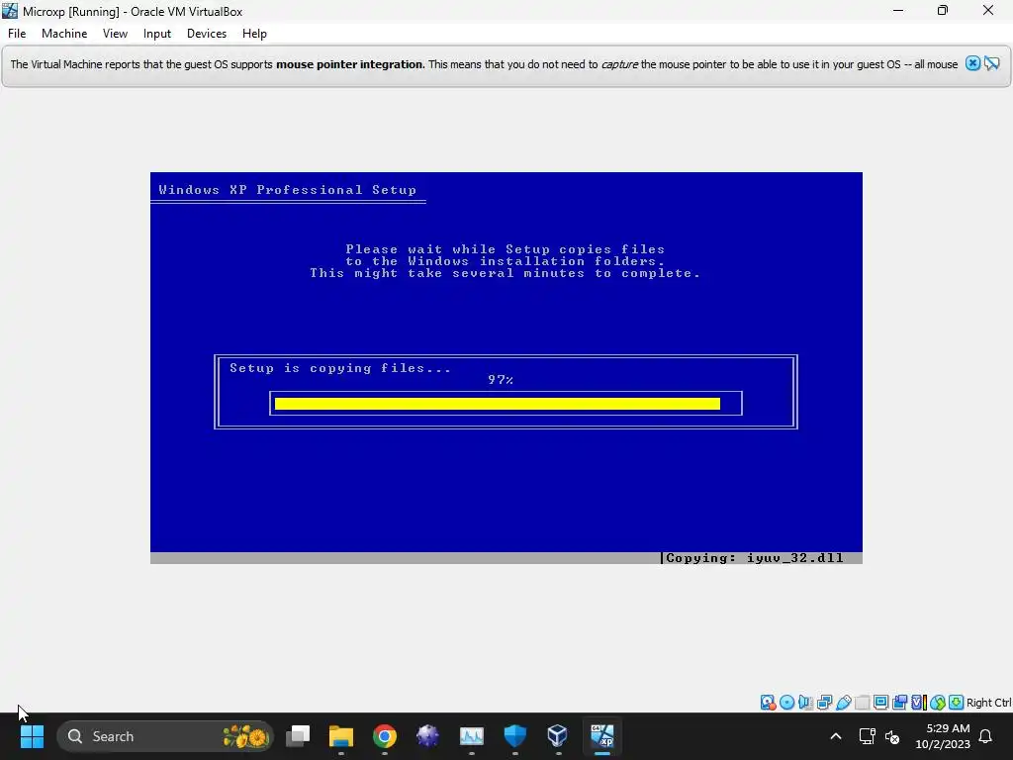
Task: Click the USB devices indicator icon
Action: 843,703
